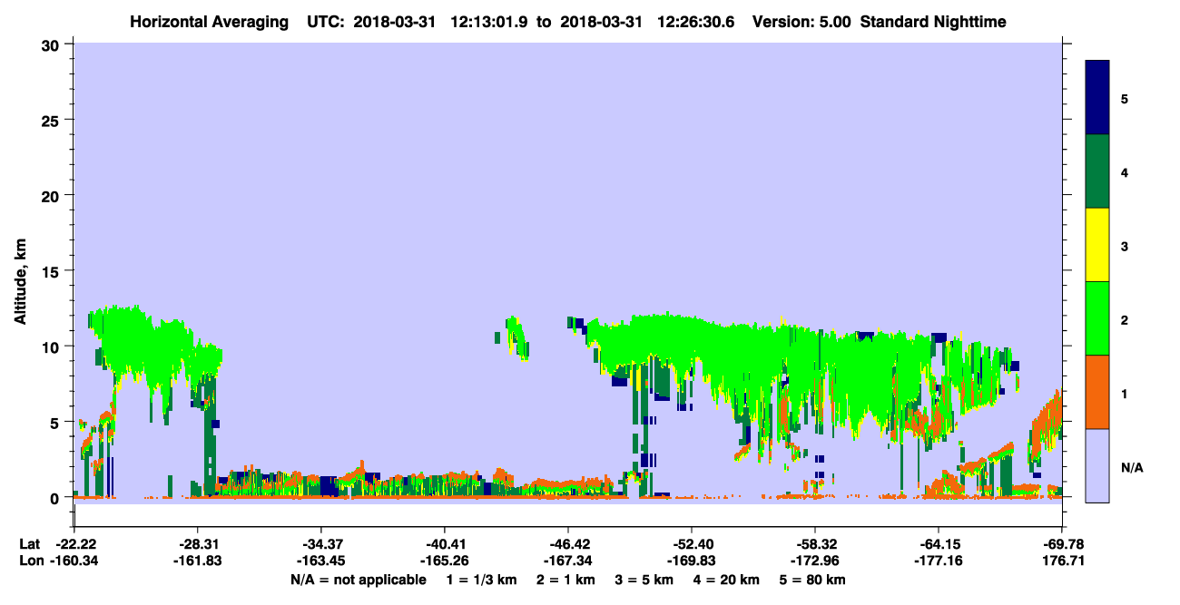The width and height of the screenshot is (1180, 605).
Task: Click legend text '5 = 80 km'
Action: tap(812, 580)
